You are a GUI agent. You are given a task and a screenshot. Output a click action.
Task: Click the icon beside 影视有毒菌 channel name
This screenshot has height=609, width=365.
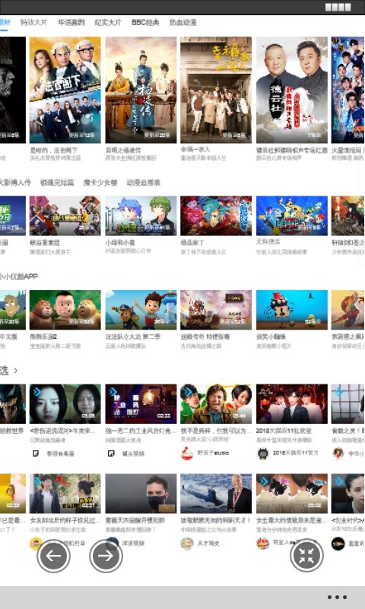36,453
